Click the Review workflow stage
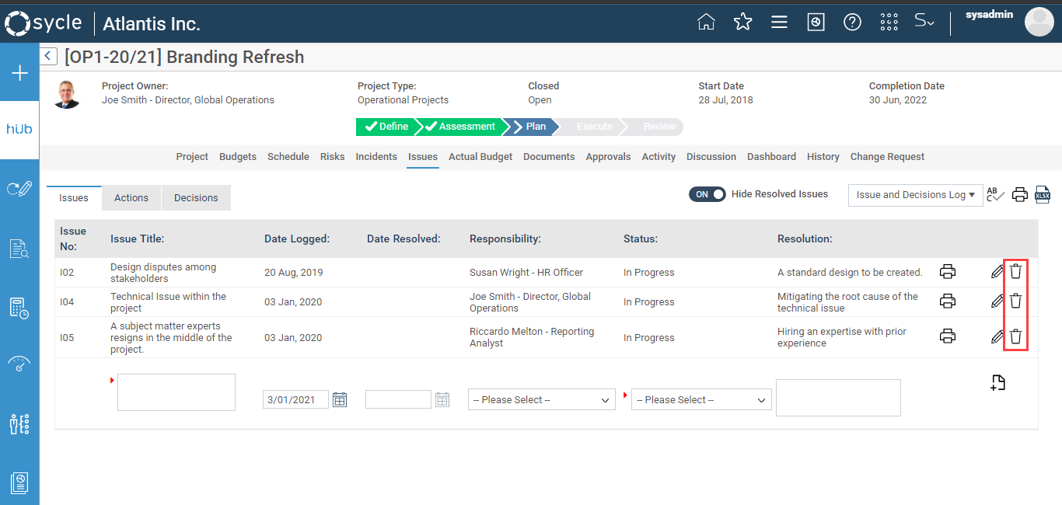The width and height of the screenshot is (1062, 505). 655,127
